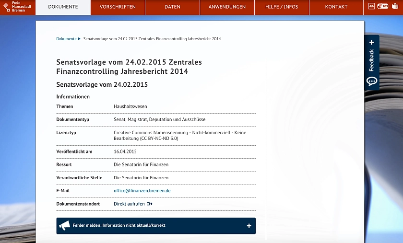Go to the Anwendungen menu
403x243 pixels.
coord(227,7)
